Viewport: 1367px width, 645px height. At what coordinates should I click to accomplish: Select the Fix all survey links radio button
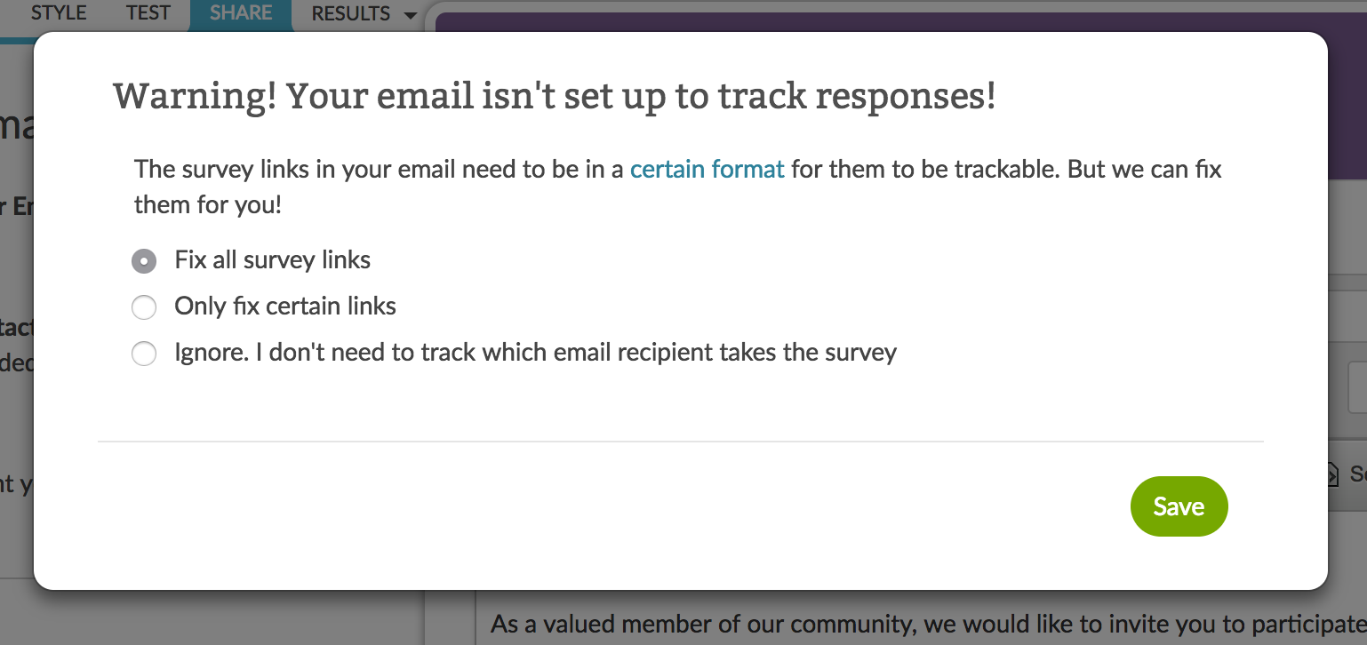click(144, 261)
